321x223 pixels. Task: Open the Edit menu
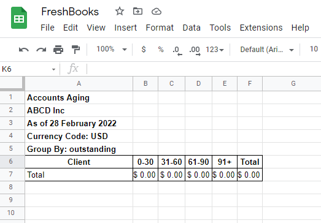pos(71,28)
